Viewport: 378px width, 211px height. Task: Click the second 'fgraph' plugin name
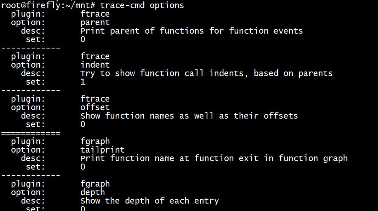(95, 184)
